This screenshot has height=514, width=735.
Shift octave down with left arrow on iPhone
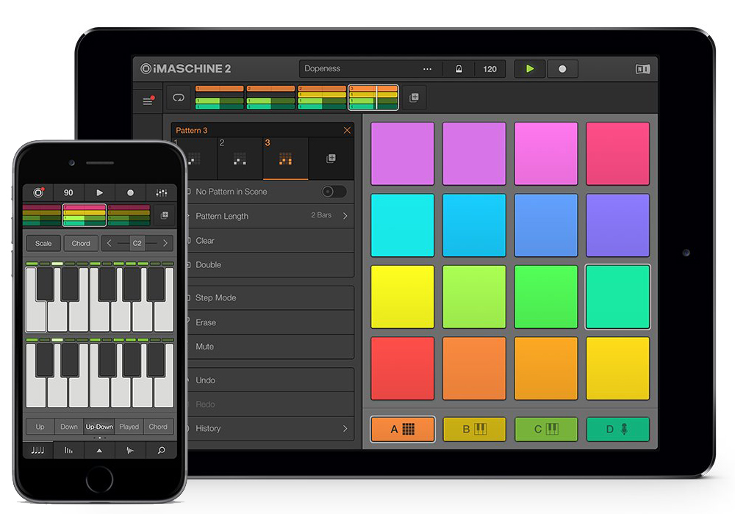click(110, 244)
